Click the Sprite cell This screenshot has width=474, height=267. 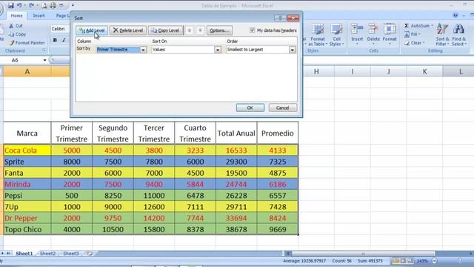[x=27, y=162]
